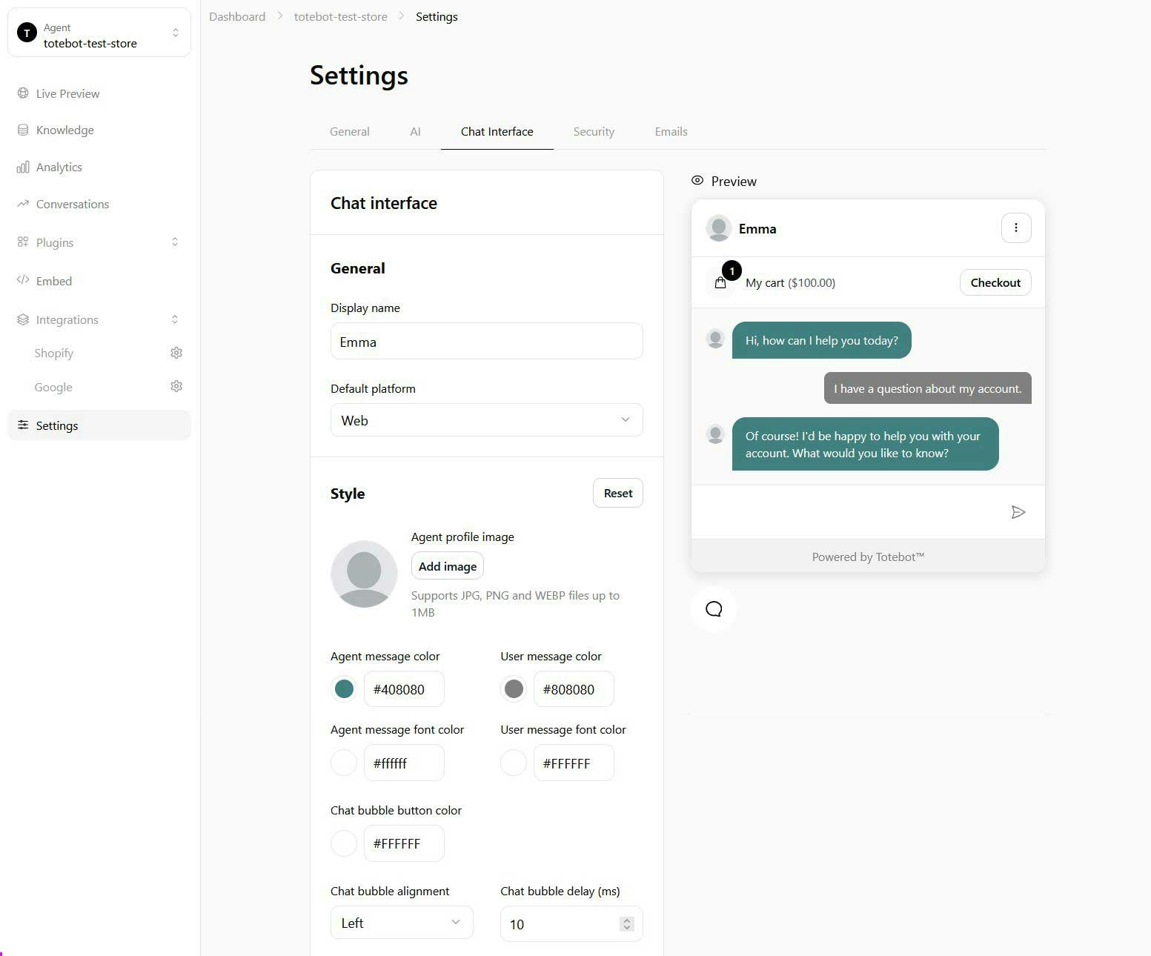Open the three-dot menu next to Emma
This screenshot has height=956, width=1151.
tap(1016, 228)
